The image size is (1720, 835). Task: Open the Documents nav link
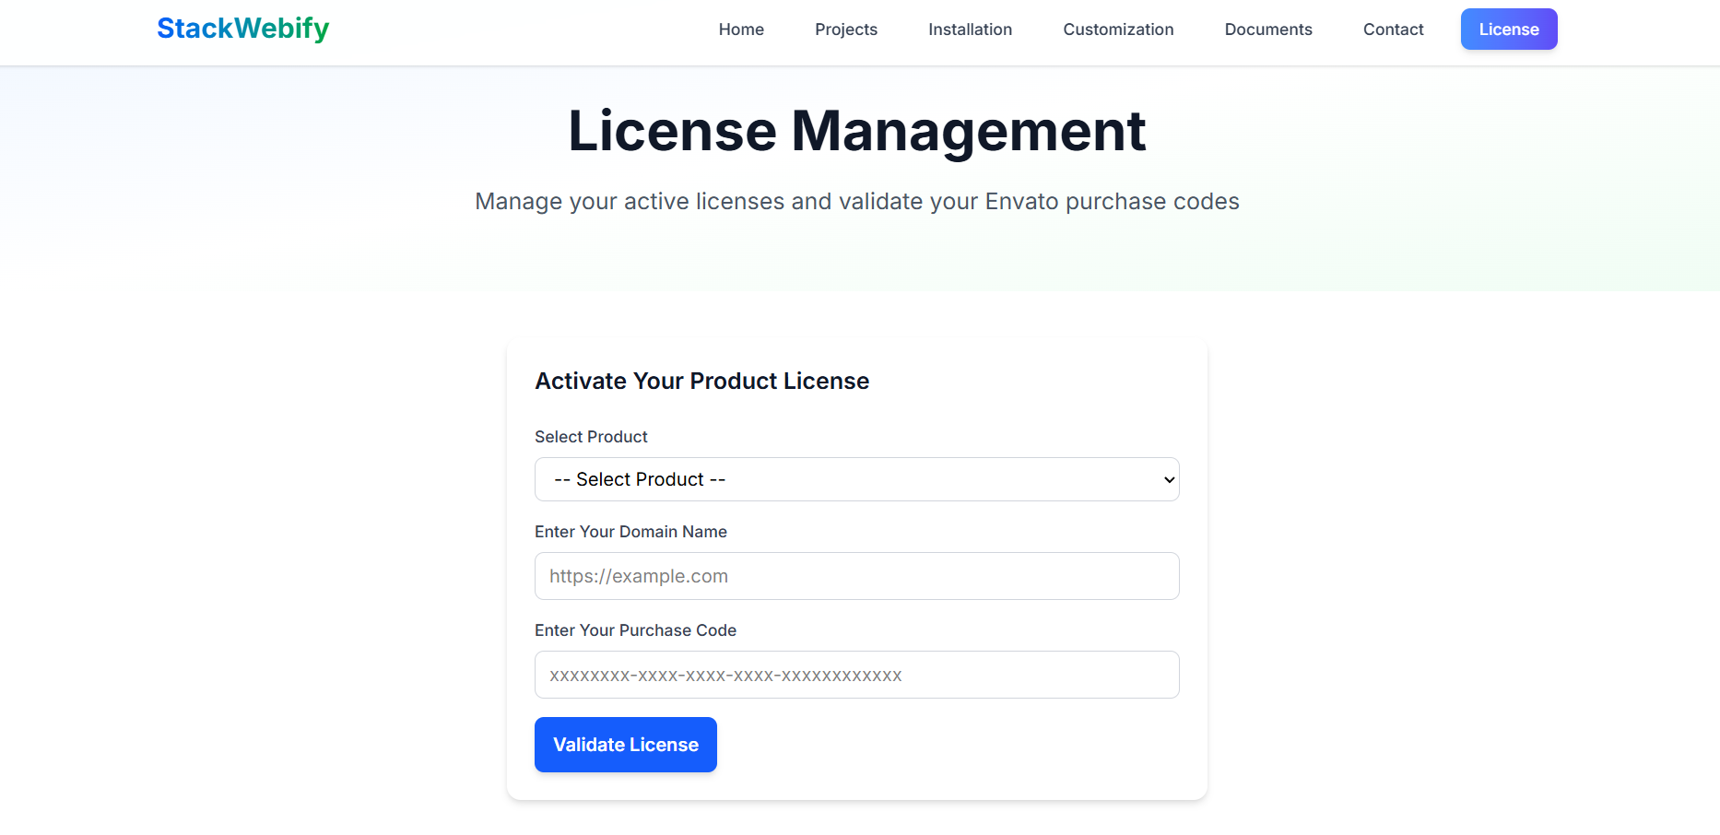tap(1267, 29)
